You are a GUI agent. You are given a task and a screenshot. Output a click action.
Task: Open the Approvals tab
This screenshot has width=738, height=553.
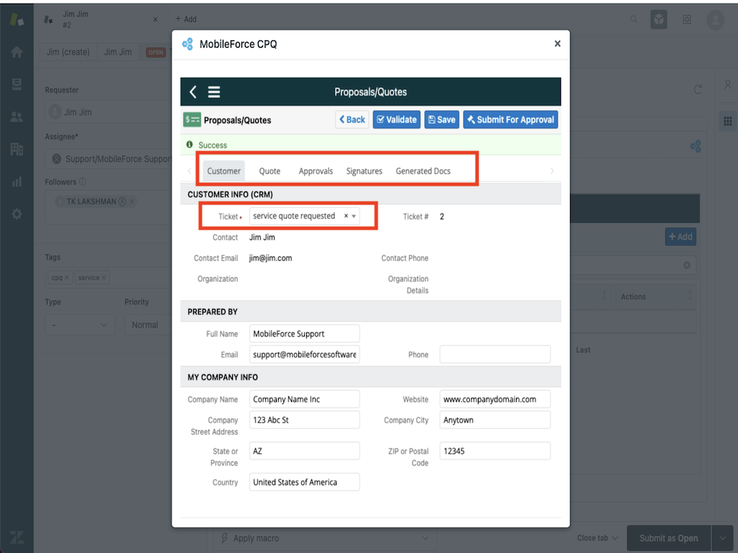coord(316,171)
